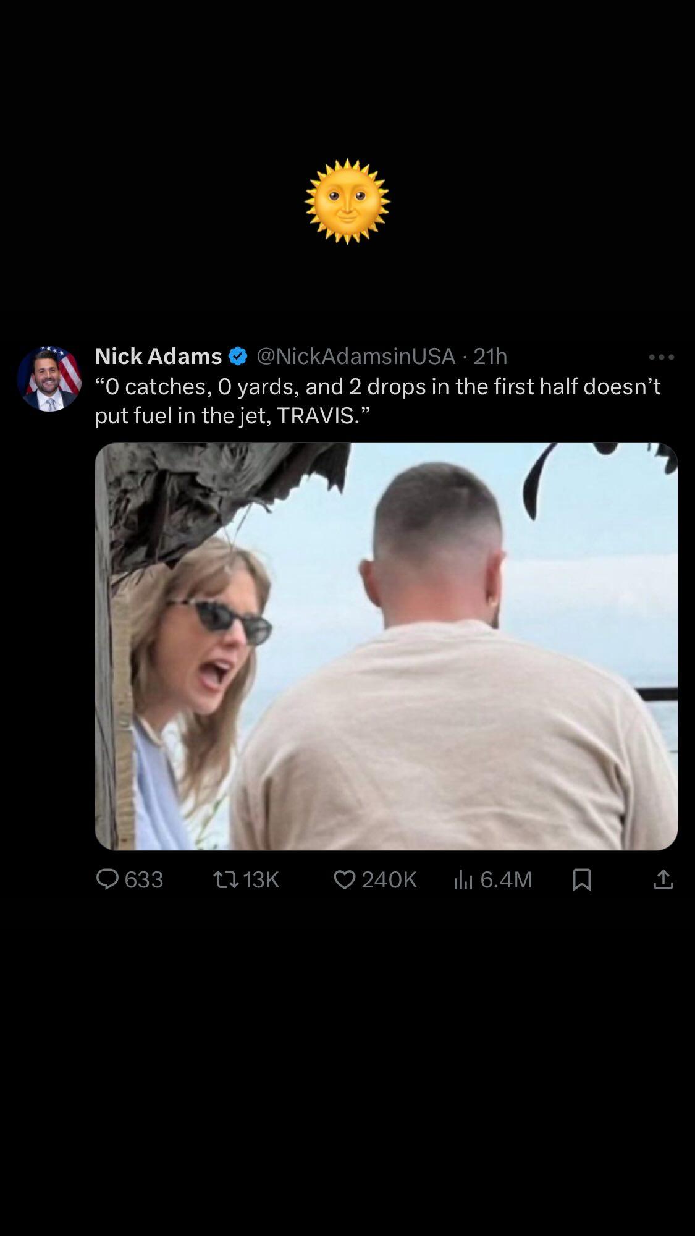Tap the blue verified badge
The image size is (695, 1236).
(238, 357)
